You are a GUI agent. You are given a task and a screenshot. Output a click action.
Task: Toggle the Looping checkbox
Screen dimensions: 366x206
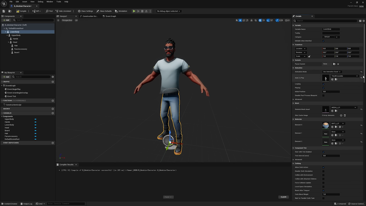323,84
